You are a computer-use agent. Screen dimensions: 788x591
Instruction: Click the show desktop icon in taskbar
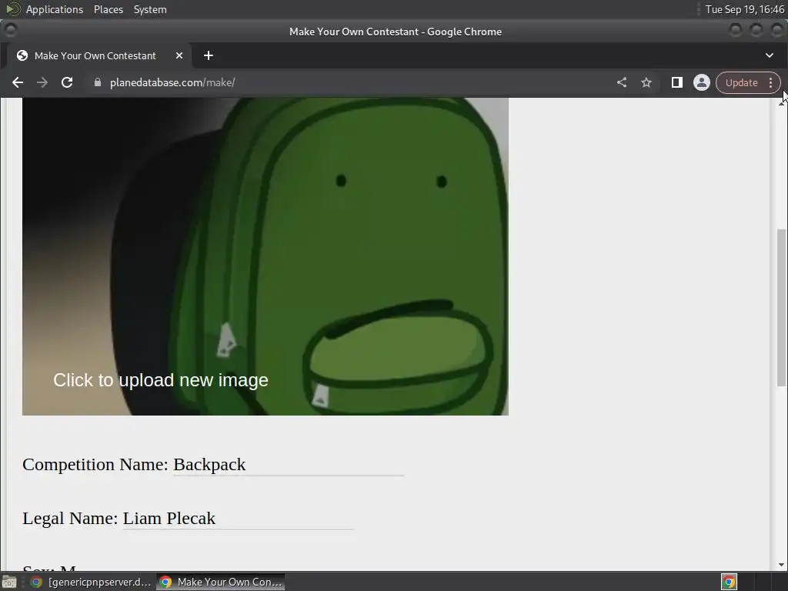pos(9,582)
